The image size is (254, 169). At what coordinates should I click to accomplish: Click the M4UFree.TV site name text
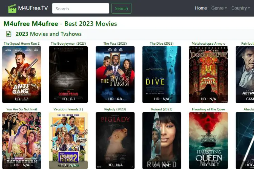tap(33, 8)
